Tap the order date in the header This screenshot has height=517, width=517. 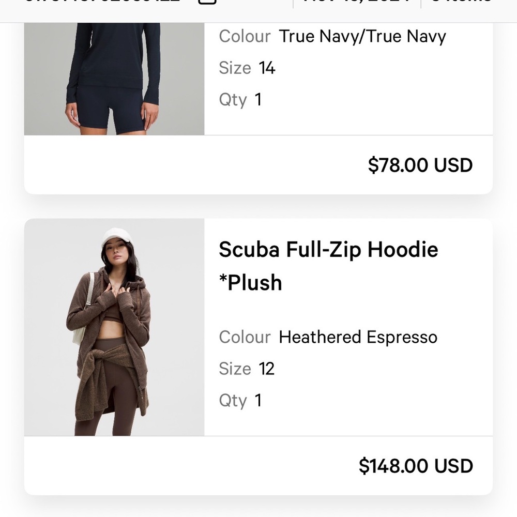[357, 2]
